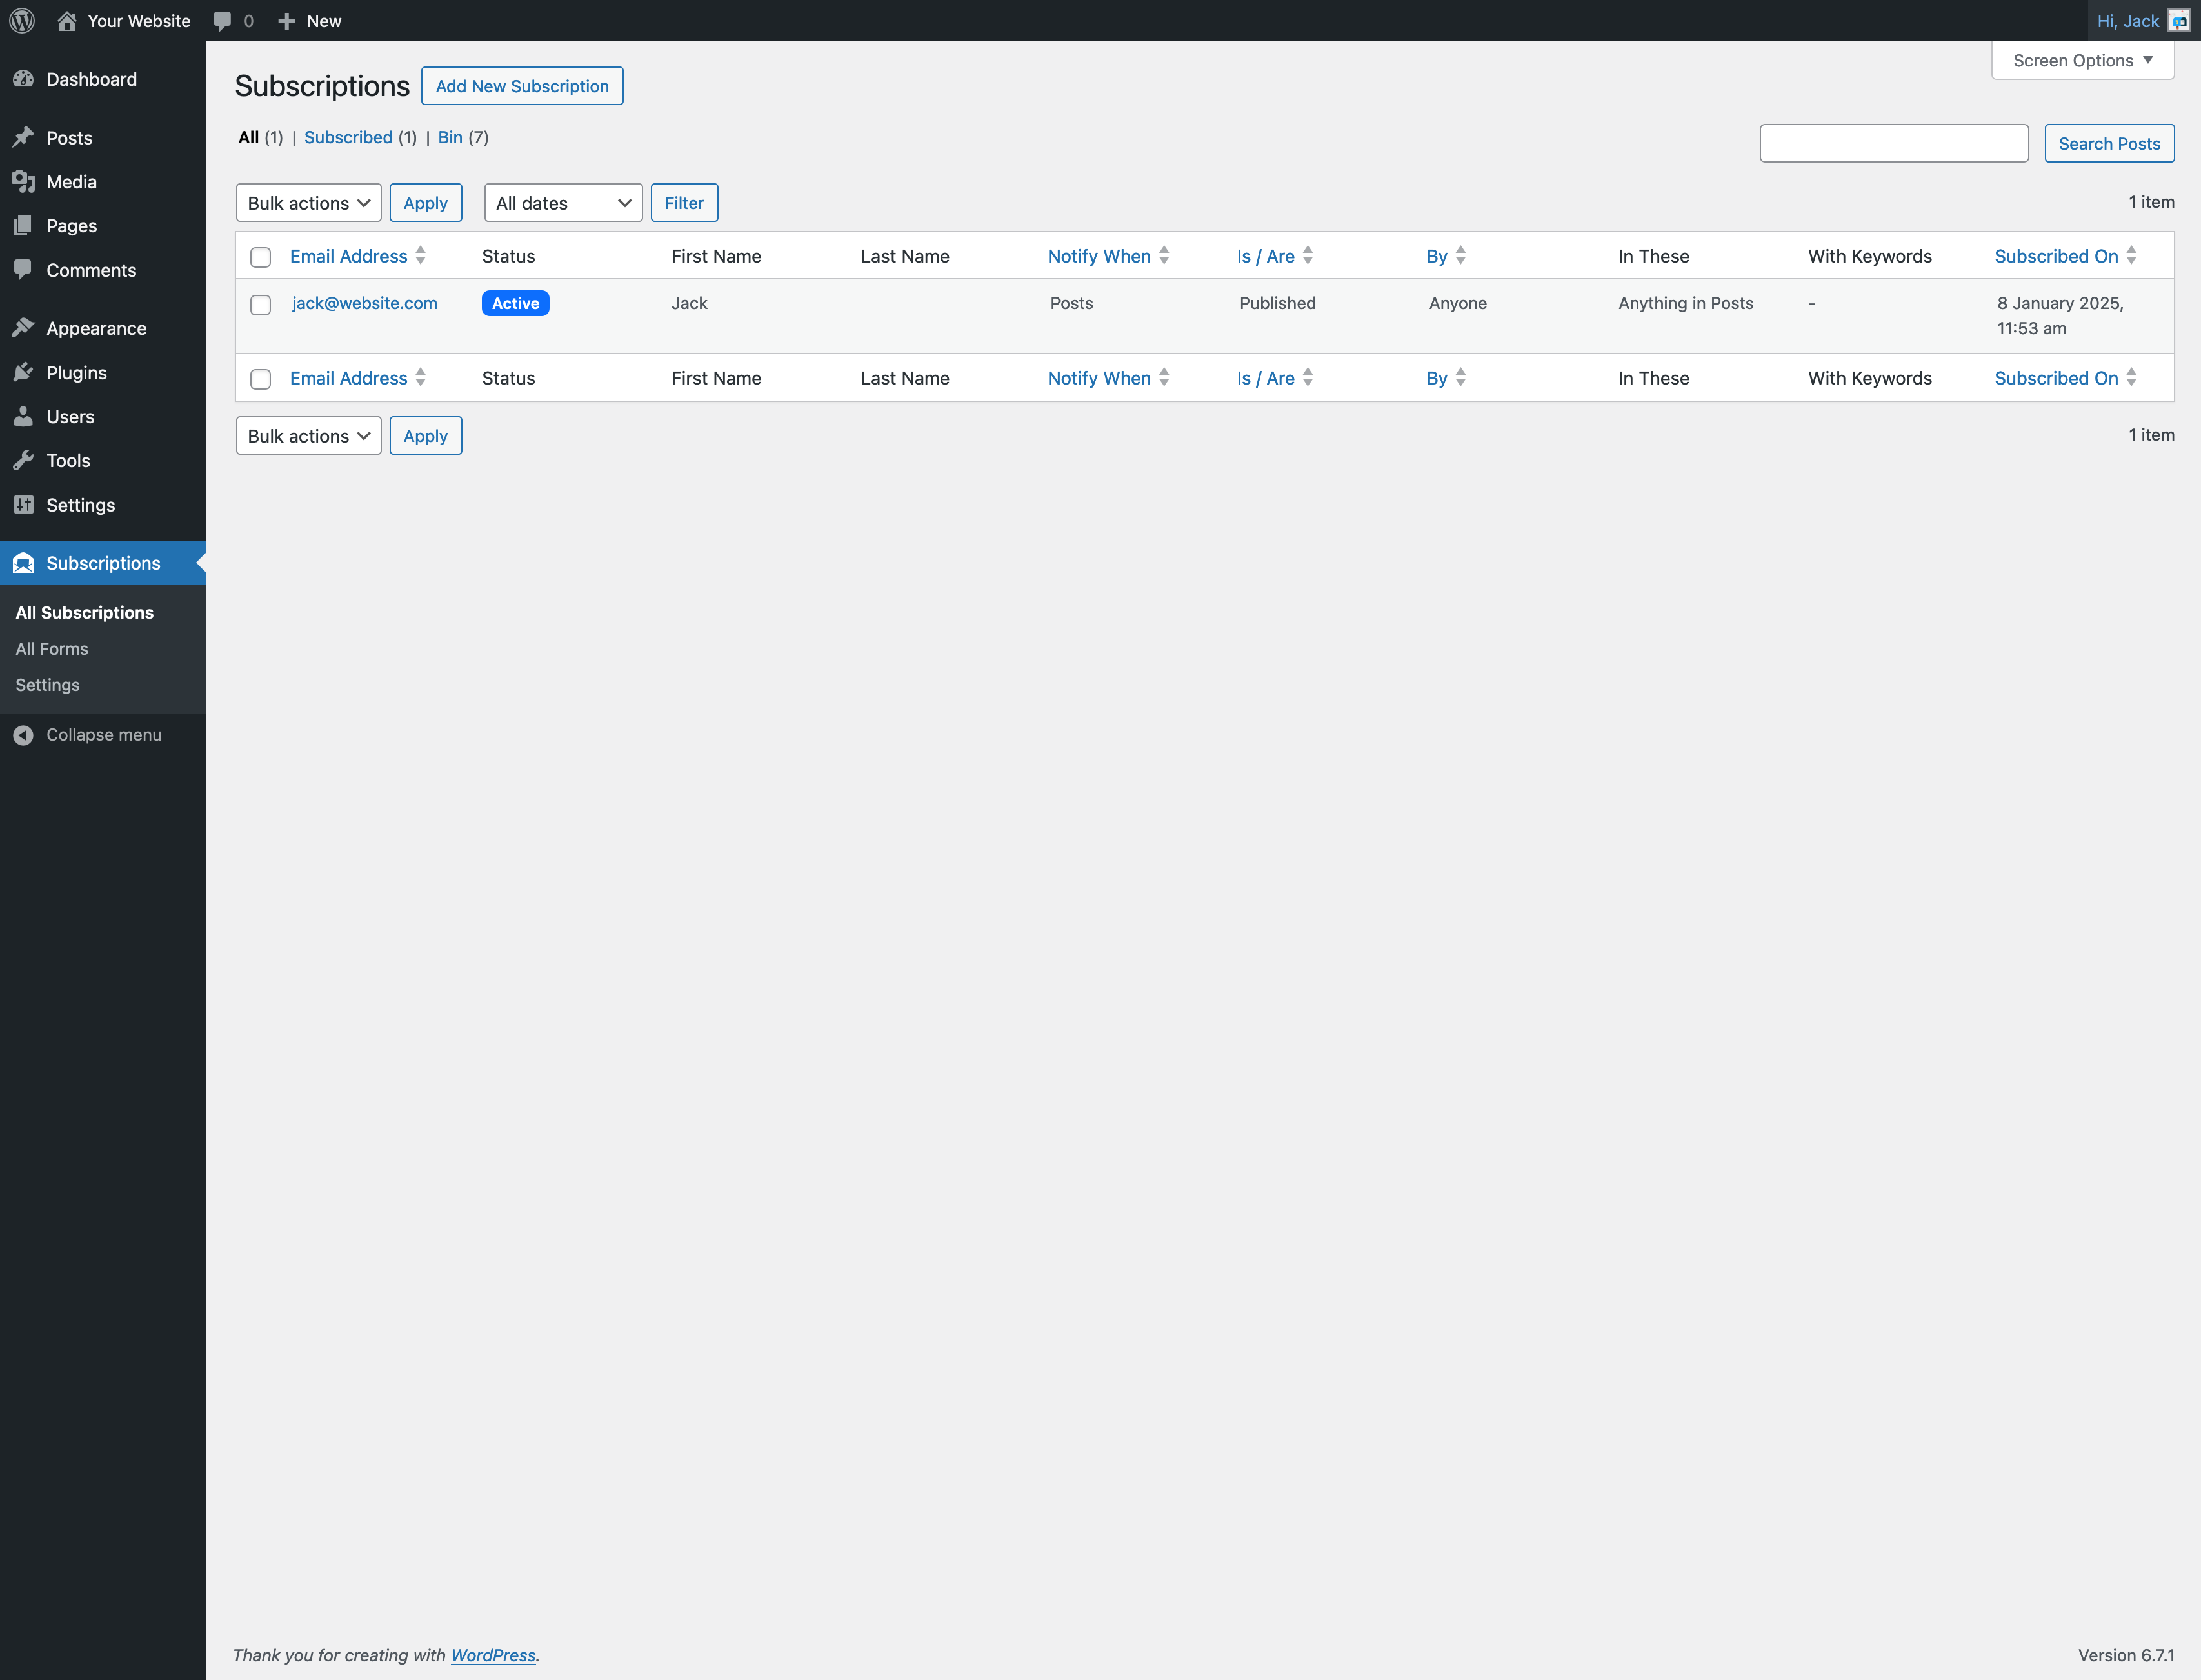The image size is (2201, 1680).
Task: Open the Posts menu item
Action: [x=103, y=137]
